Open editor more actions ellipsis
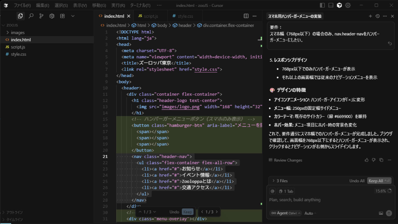The height and width of the screenshot is (224, 398). 255,16
